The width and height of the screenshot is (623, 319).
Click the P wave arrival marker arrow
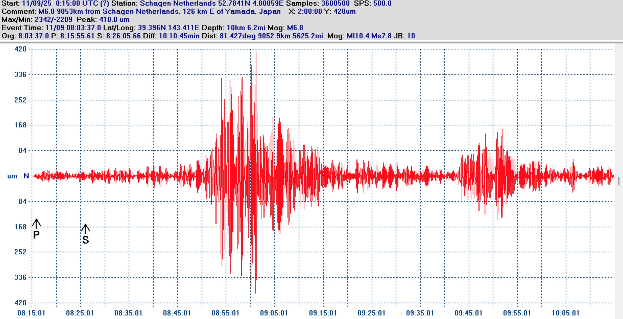point(36,223)
